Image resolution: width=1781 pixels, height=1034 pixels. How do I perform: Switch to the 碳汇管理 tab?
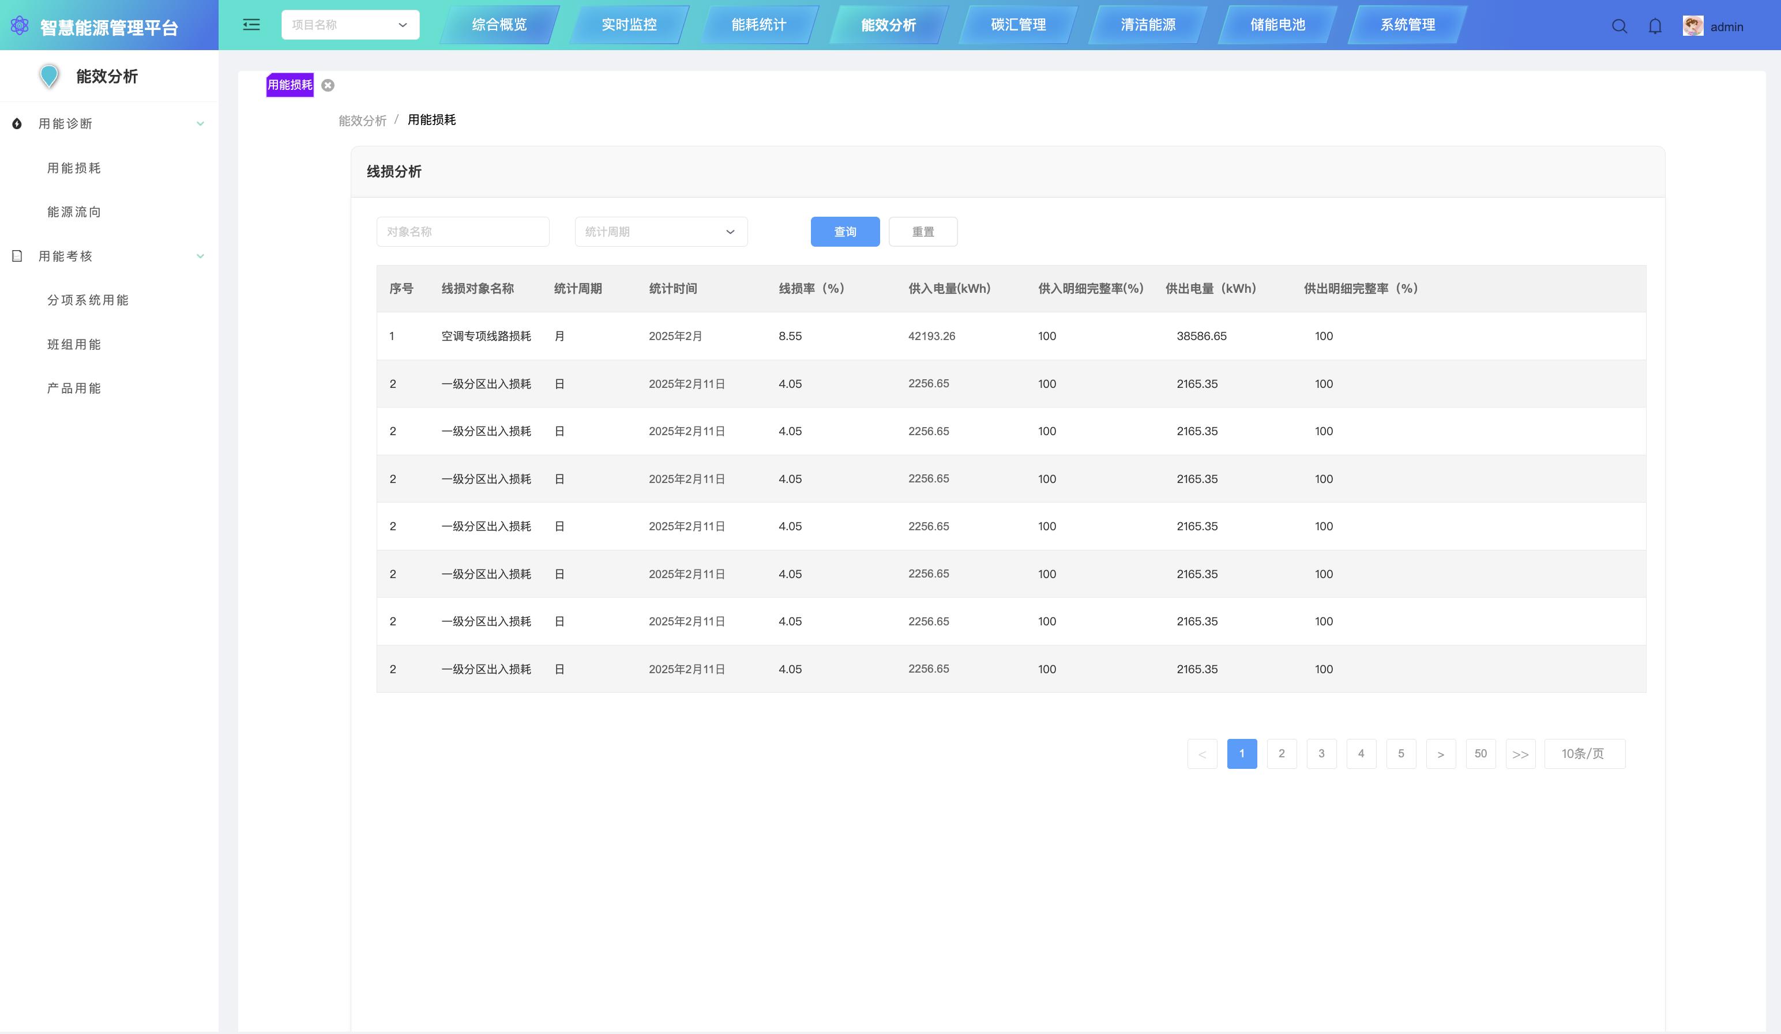(x=1018, y=25)
